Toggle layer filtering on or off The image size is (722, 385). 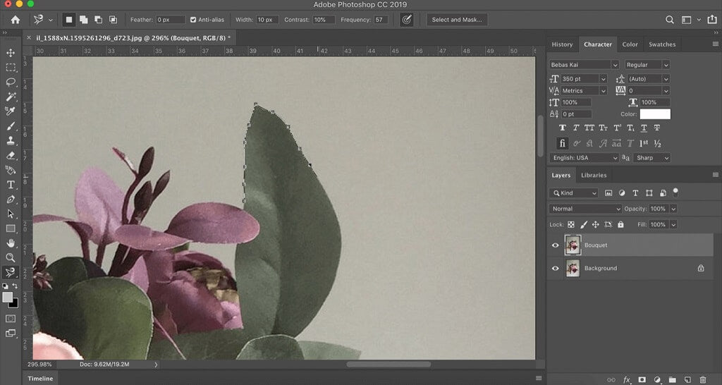pos(675,192)
